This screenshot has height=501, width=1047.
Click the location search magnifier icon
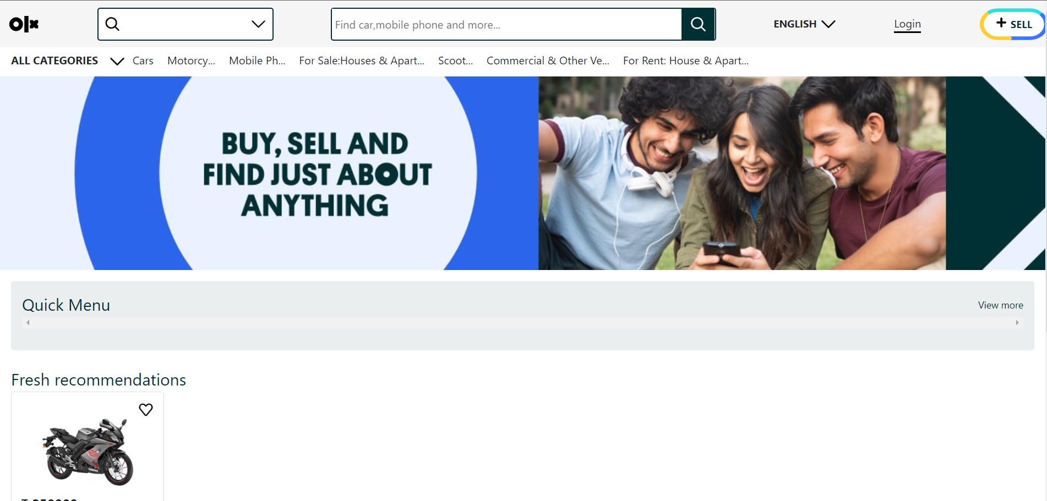[x=112, y=24]
